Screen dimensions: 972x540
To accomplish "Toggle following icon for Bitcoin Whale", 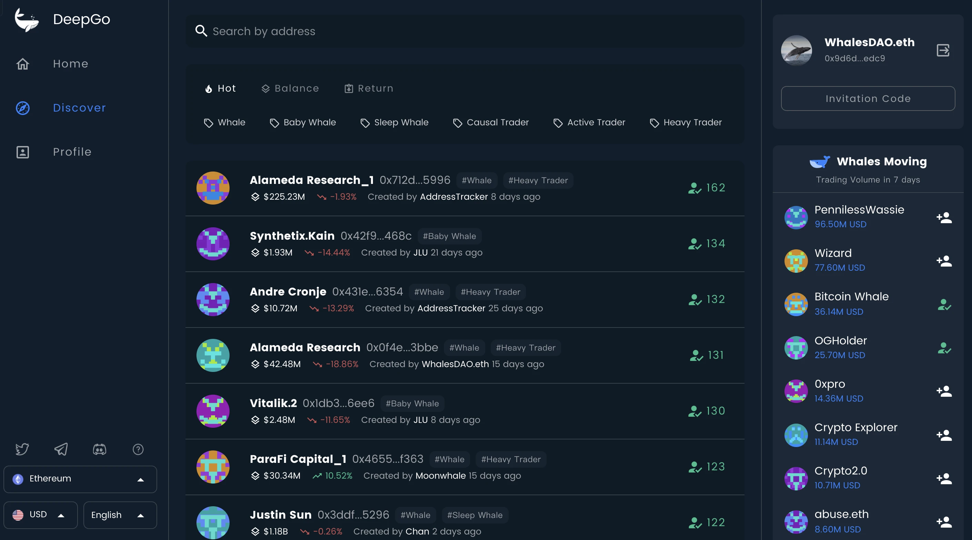I will [x=944, y=305].
